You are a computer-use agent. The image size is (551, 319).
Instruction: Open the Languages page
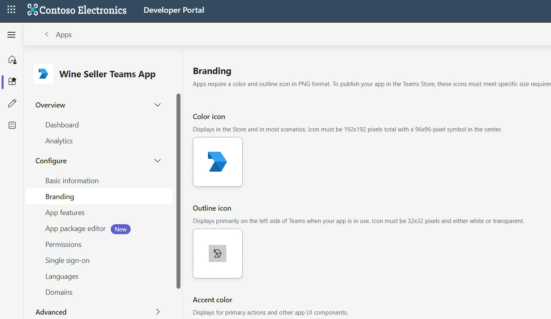coord(62,276)
